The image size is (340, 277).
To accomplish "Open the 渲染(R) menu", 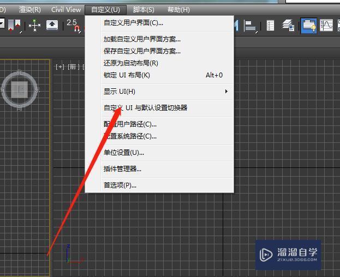I will (29, 9).
